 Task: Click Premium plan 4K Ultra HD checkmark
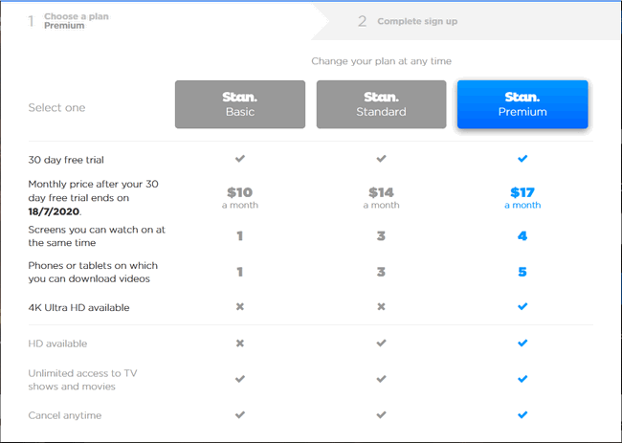point(522,307)
